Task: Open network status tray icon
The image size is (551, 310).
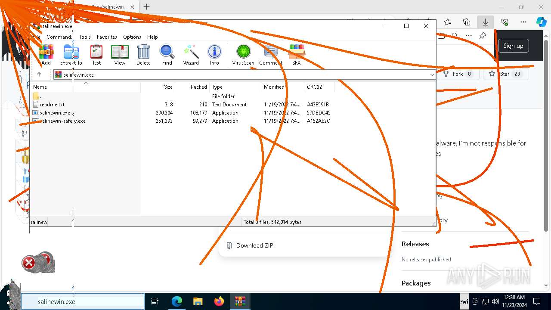Action: coord(485,301)
